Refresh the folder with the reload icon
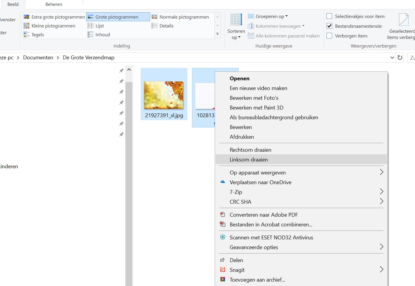The width and height of the screenshot is (415, 286). [x=400, y=58]
